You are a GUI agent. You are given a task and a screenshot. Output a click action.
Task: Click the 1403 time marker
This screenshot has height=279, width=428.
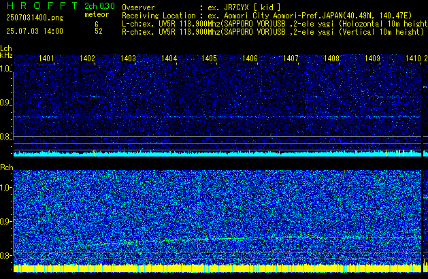[x=128, y=59]
